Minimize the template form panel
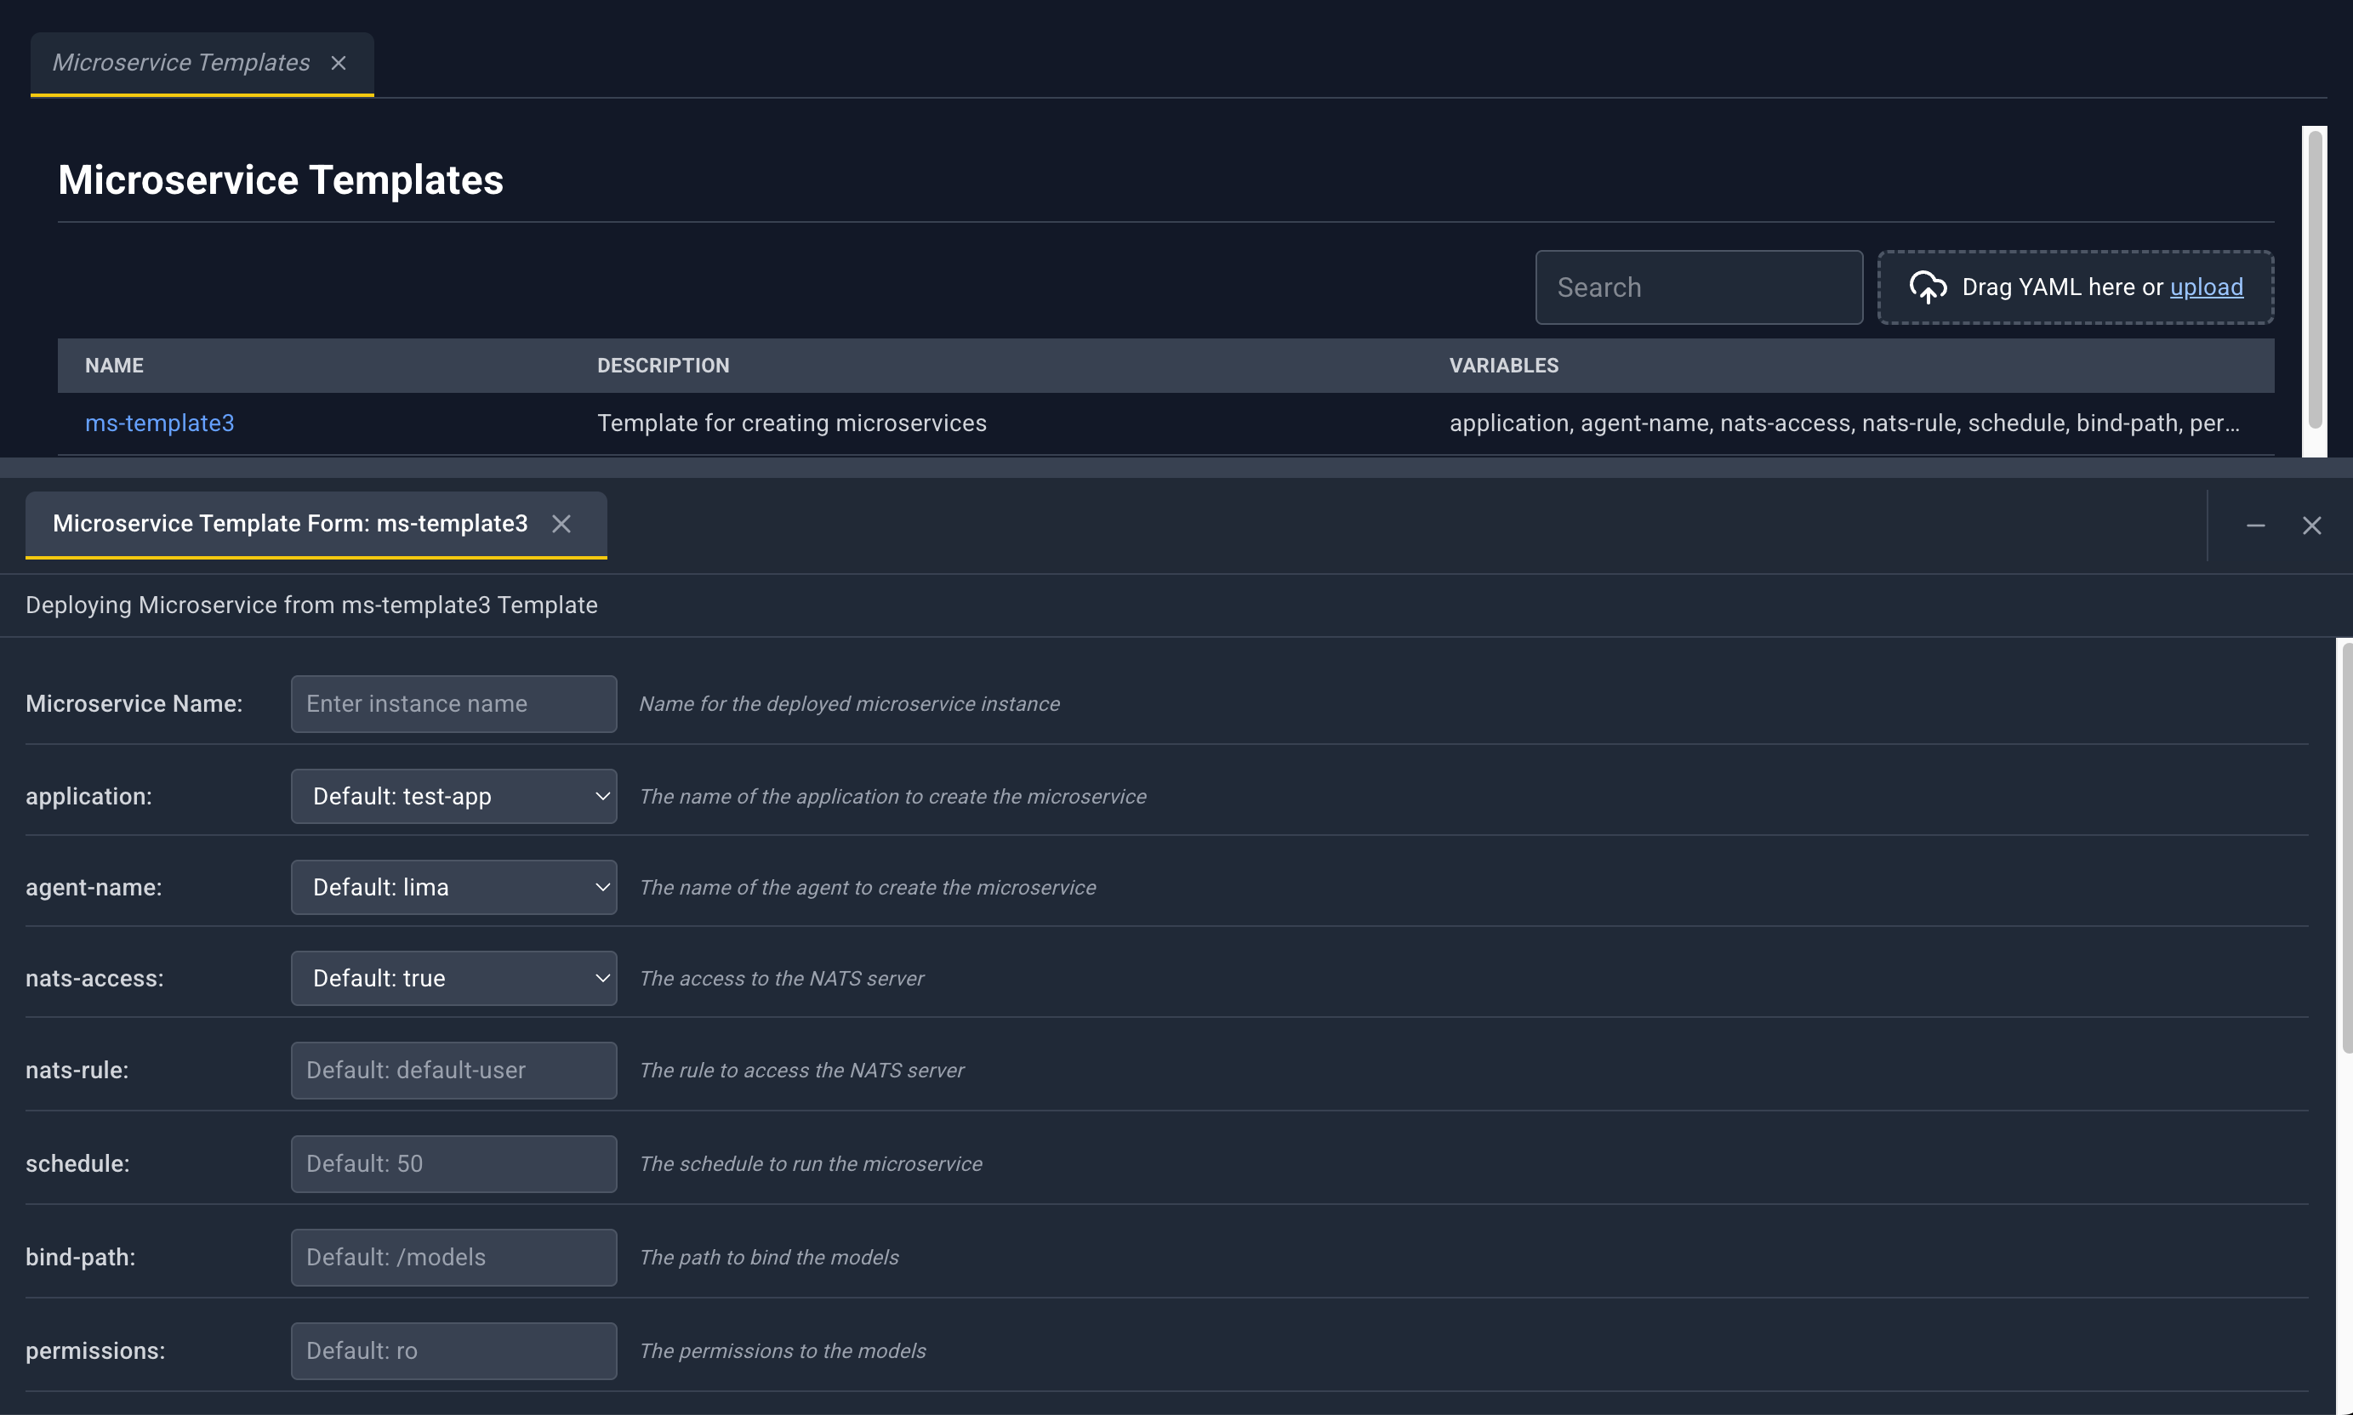The width and height of the screenshot is (2353, 1415). point(2256,526)
